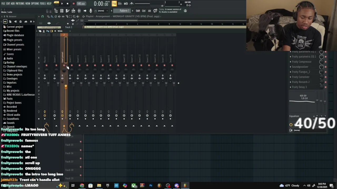Click the orange fader on selected insert track

coord(66,87)
